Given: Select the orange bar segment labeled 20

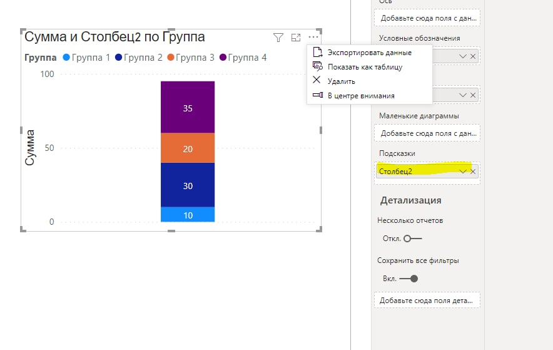Looking at the screenshot, I should tap(188, 148).
